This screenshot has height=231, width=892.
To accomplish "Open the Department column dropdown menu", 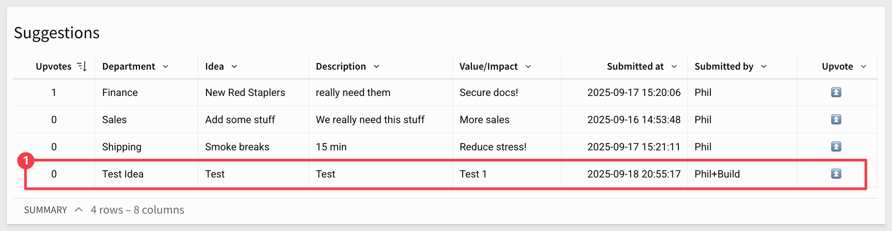I will [x=166, y=67].
